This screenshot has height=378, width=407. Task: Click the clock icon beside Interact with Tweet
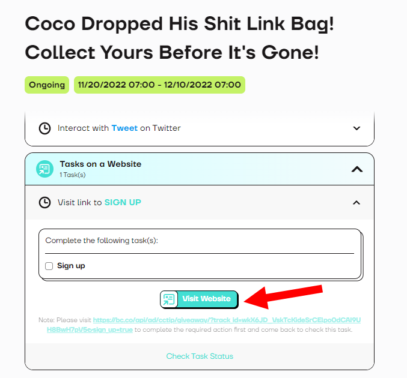tap(44, 128)
